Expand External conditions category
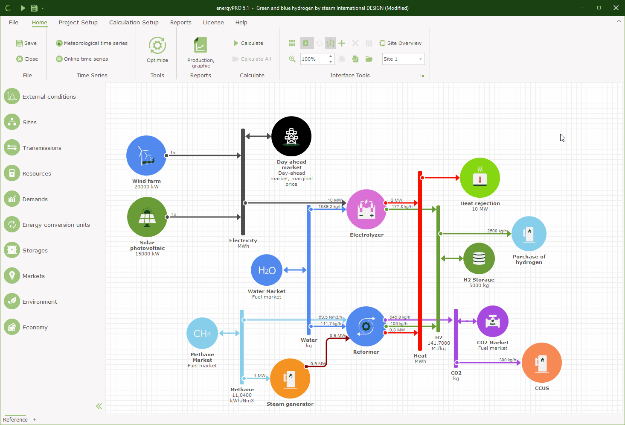 click(41, 97)
